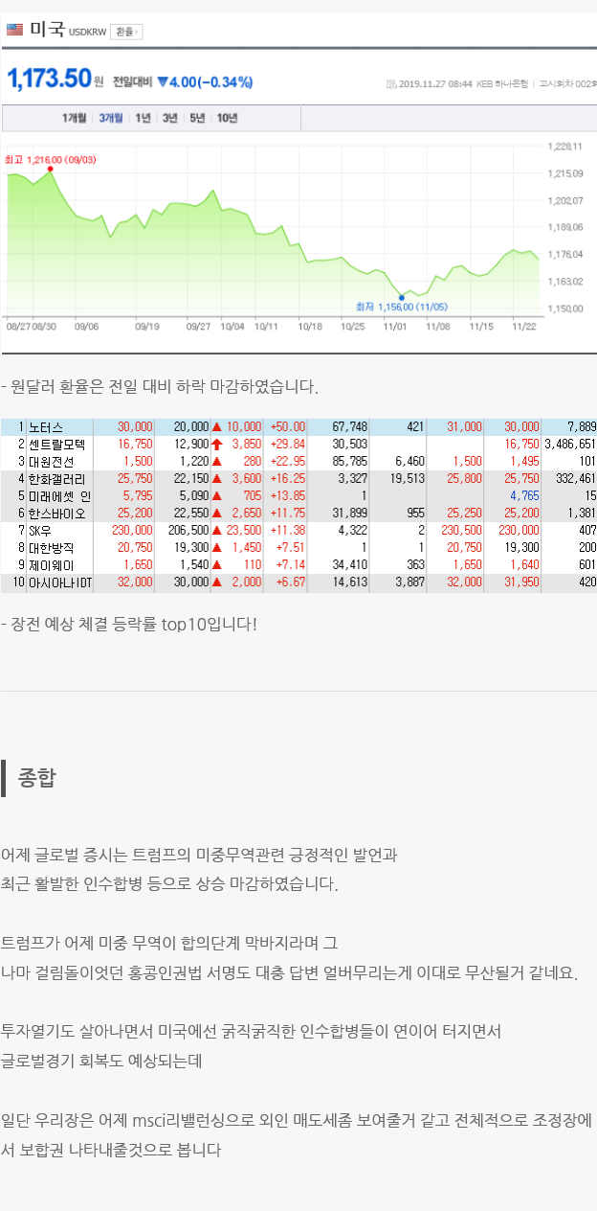Click the 1,173.50 exchange rate value
Image resolution: width=597 pixels, height=1211 pixels.
pyautogui.click(x=49, y=79)
